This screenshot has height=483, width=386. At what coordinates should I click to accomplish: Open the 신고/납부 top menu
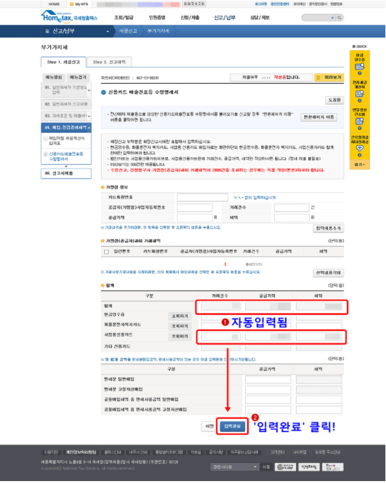click(x=225, y=17)
